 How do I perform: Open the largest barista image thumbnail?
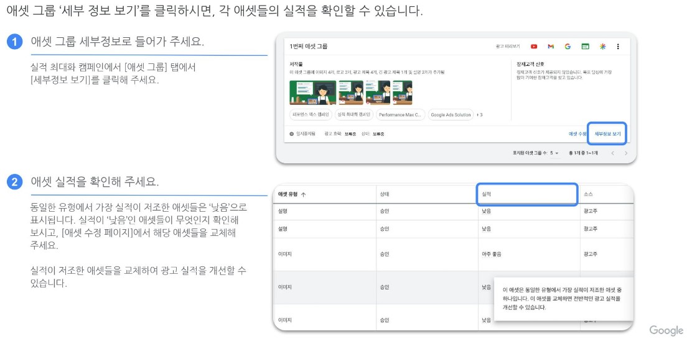(312, 92)
